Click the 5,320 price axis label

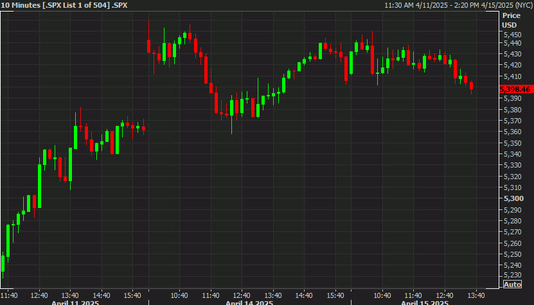(x=513, y=177)
